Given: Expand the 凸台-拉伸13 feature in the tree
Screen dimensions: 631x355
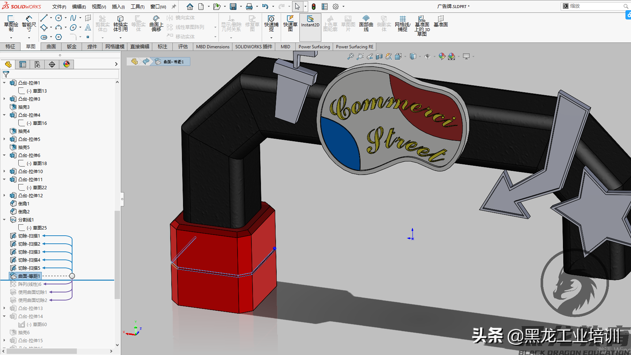Looking at the screenshot, I should pyautogui.click(x=4, y=308).
